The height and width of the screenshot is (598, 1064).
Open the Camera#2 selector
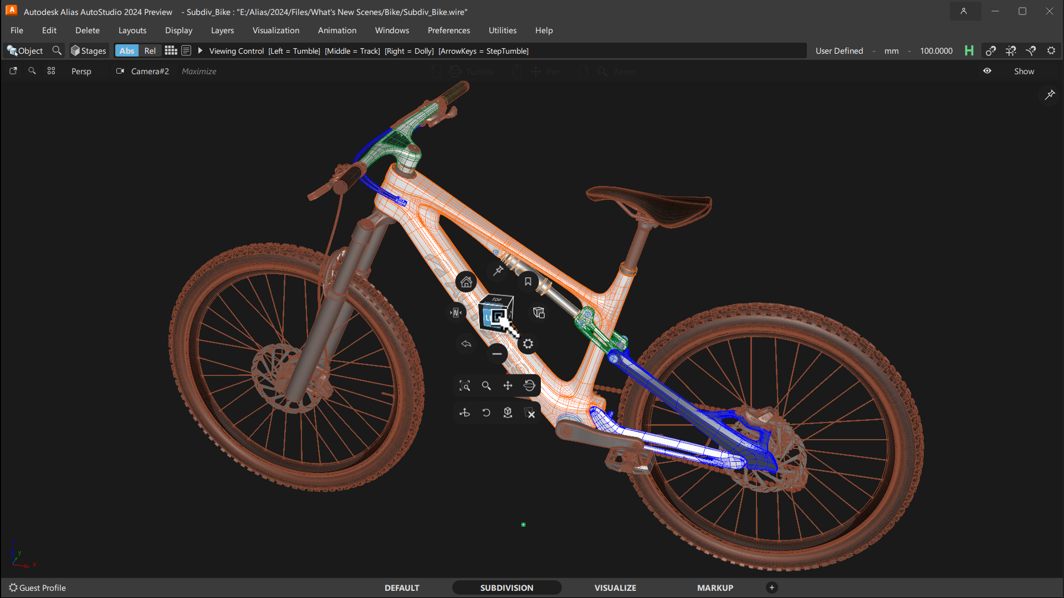(x=149, y=71)
